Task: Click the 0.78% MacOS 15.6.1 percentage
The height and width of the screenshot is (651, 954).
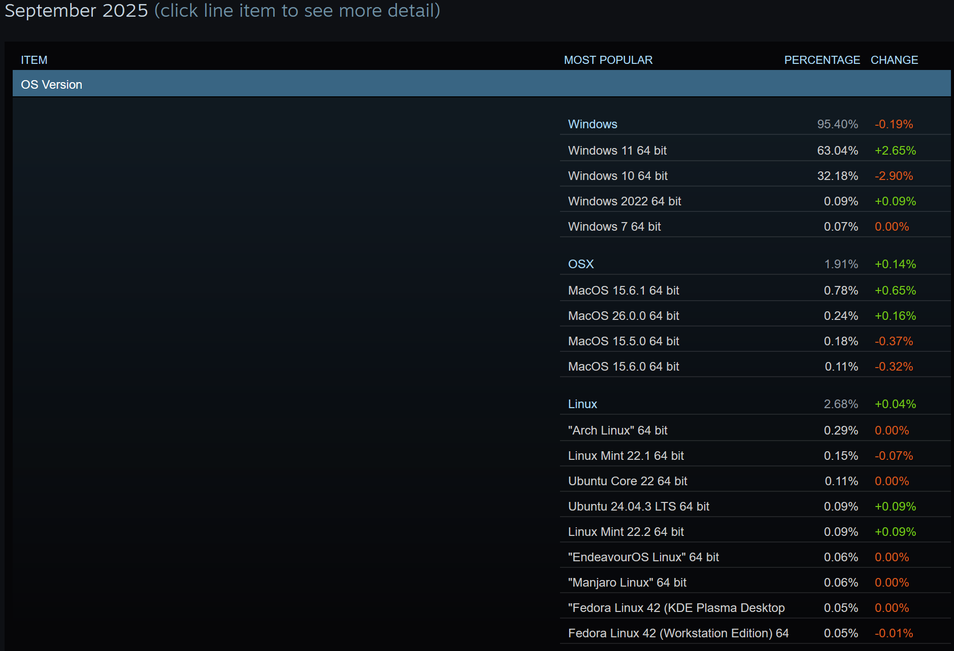Action: click(841, 291)
